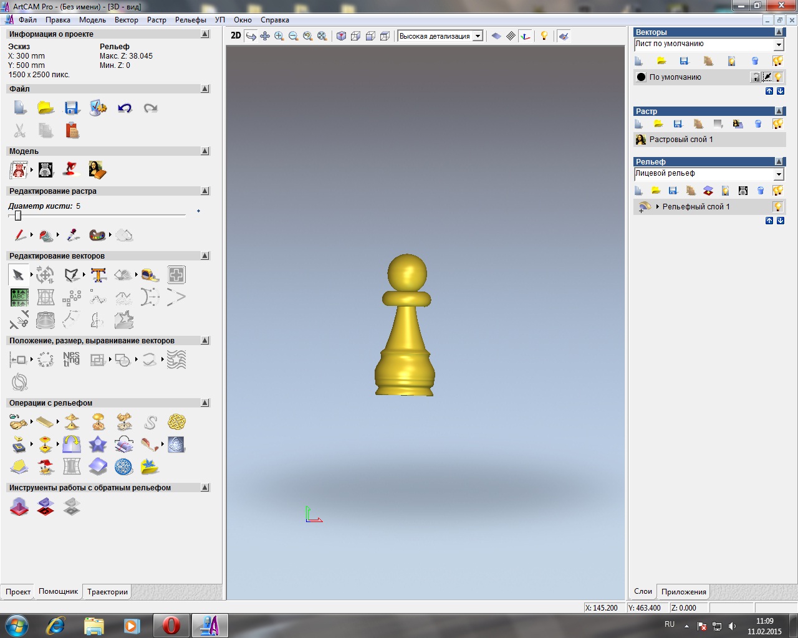Expand the Рельефный слой 1 triangle
The image size is (798, 638).
658,207
